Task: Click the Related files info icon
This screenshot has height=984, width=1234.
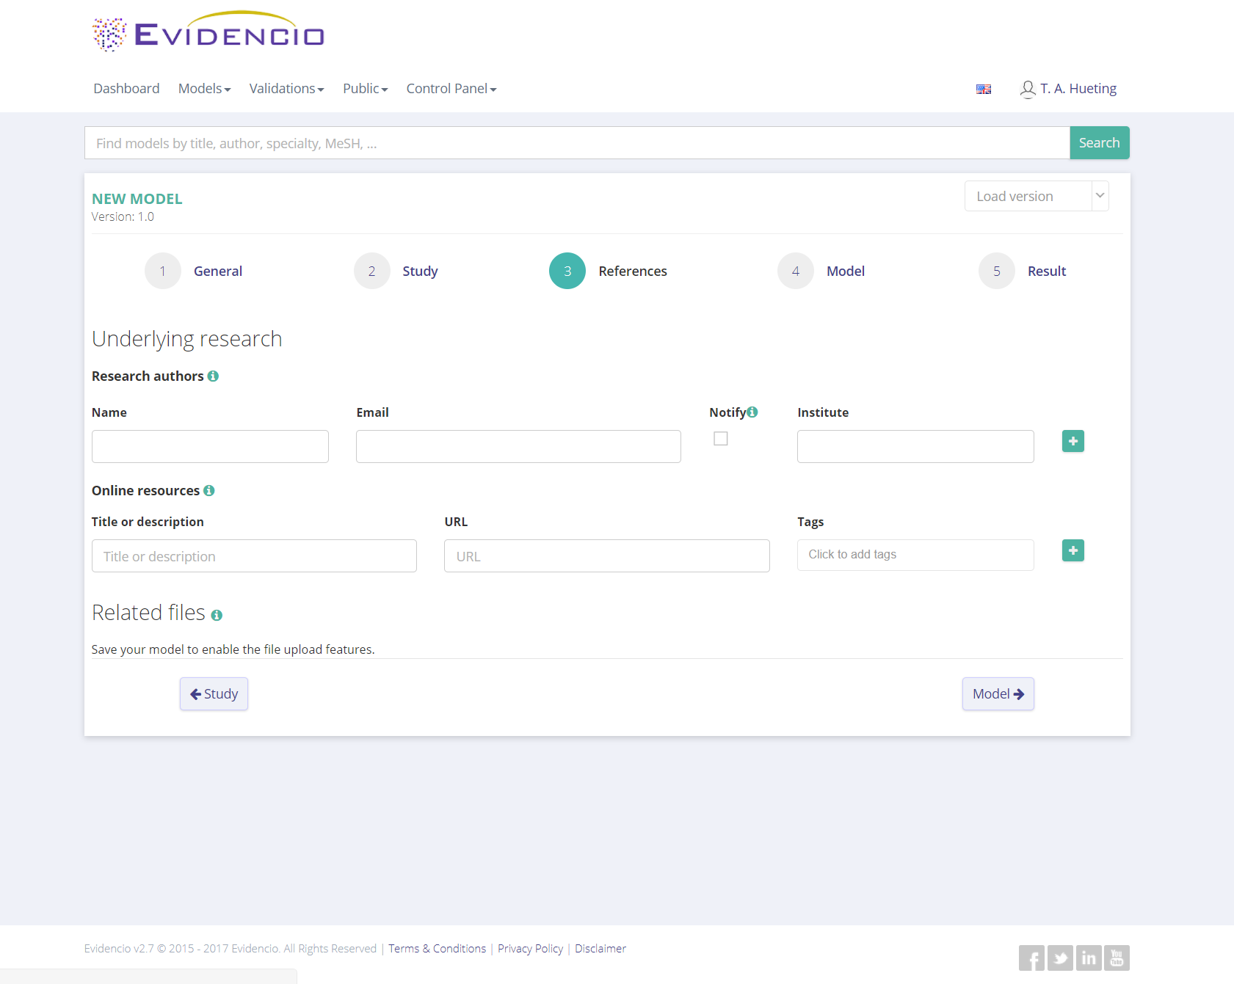Action: 217,616
